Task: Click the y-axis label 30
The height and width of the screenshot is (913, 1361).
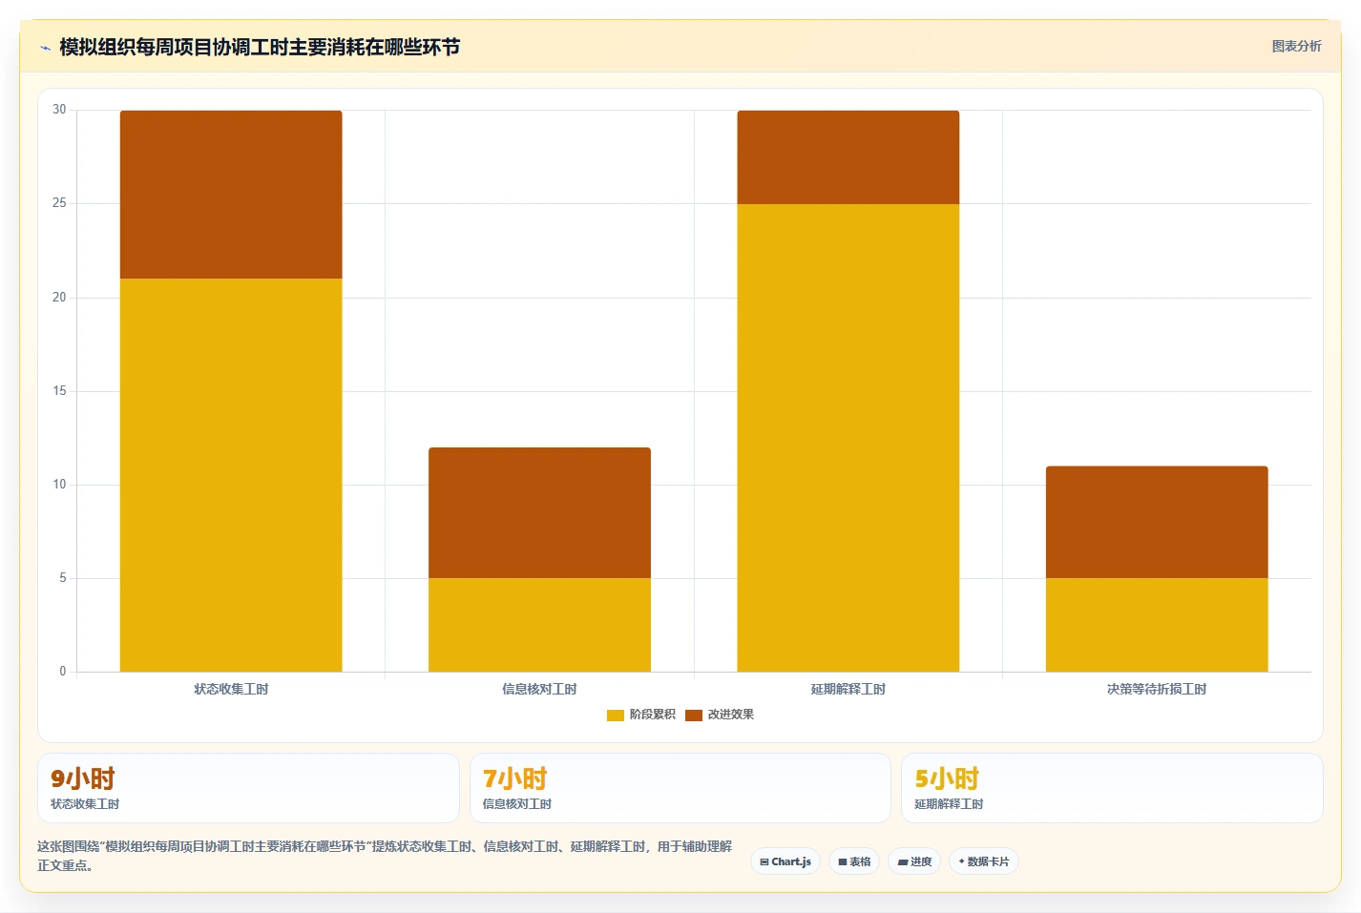Action: [59, 110]
